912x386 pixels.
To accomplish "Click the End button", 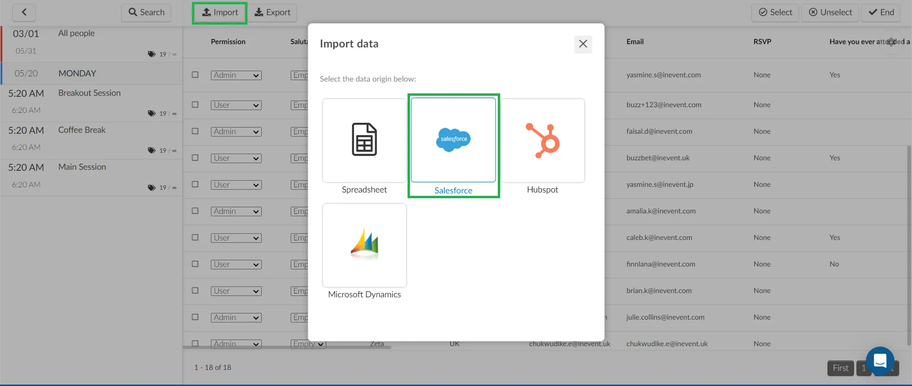I will (881, 13).
